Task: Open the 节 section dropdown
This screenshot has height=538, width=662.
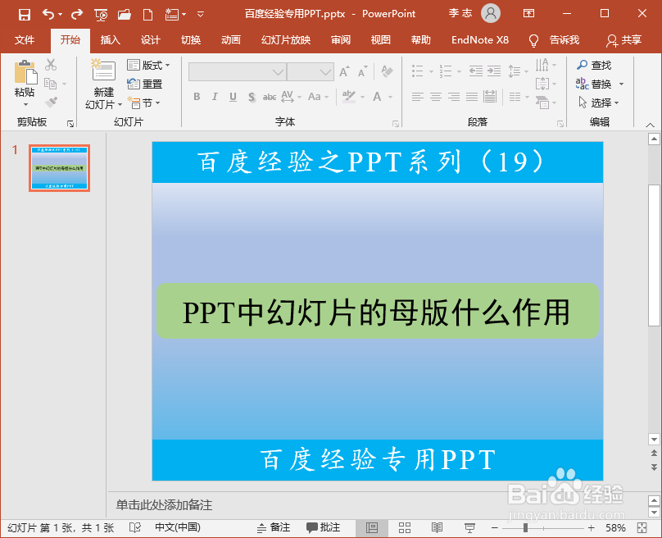Action: click(x=144, y=103)
